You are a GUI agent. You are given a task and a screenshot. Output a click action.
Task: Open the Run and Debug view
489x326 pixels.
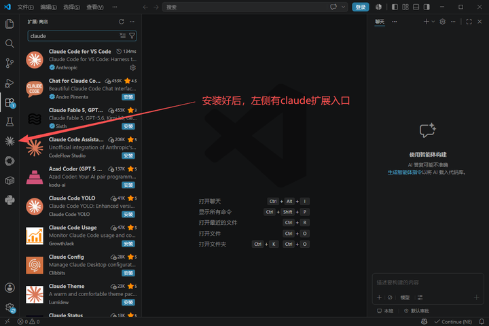click(x=10, y=83)
